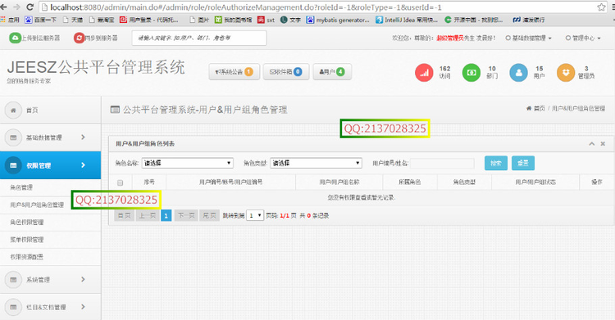The image size is (615, 320).
Task: Click the 基础数据管理 sidebar circle icon
Action: click(x=13, y=137)
